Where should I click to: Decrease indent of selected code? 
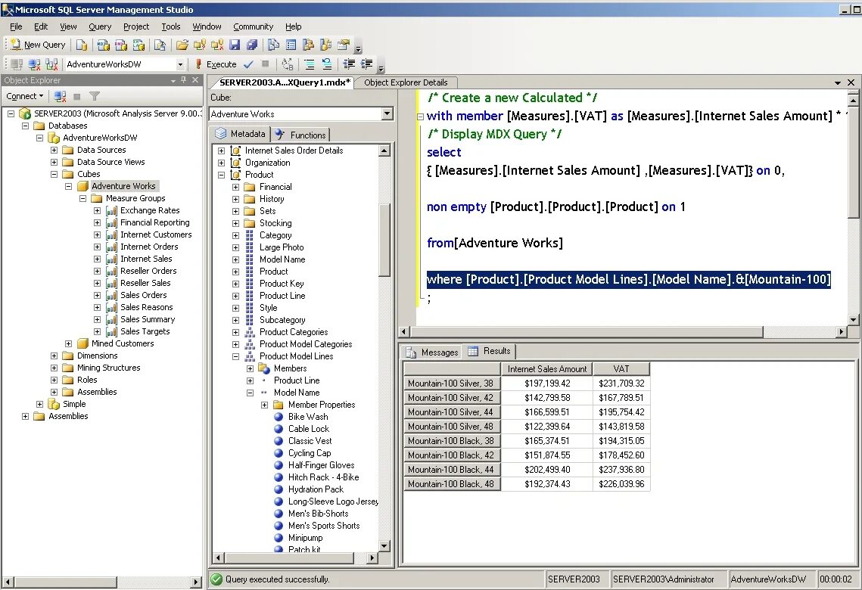[349, 64]
